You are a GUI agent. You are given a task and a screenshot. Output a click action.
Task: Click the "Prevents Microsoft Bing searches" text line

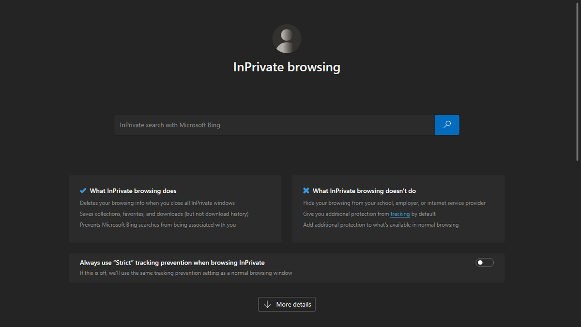point(155,225)
